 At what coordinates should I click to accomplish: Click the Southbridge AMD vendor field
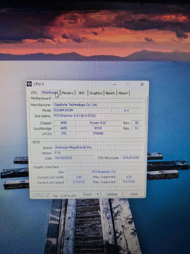tap(64, 128)
